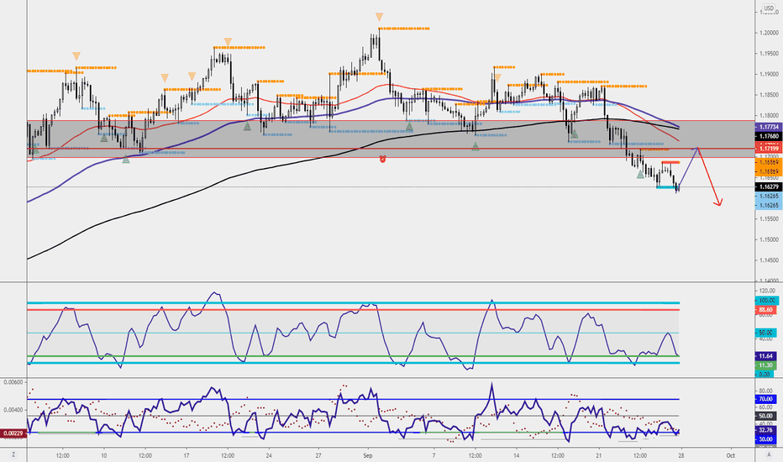Screen dimensions: 783x462
Task: Select the blue 30.00 RSI level label
Action: 766,439
